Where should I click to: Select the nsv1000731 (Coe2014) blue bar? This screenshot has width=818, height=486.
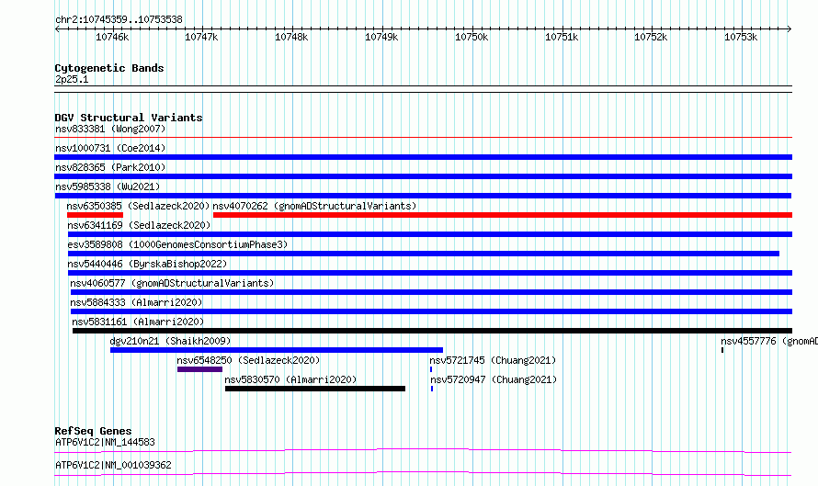(423, 157)
